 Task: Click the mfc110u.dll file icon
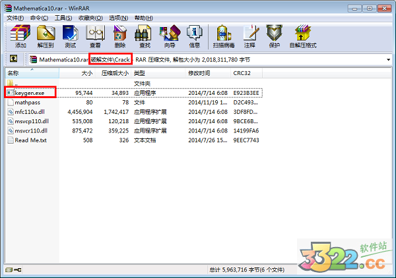[x=11, y=111]
